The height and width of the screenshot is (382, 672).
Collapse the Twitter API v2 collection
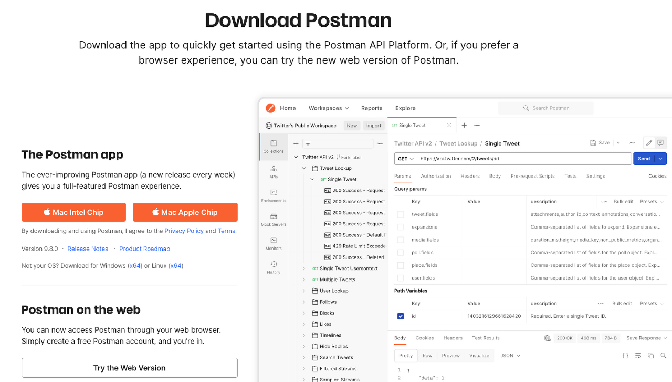[296, 157]
